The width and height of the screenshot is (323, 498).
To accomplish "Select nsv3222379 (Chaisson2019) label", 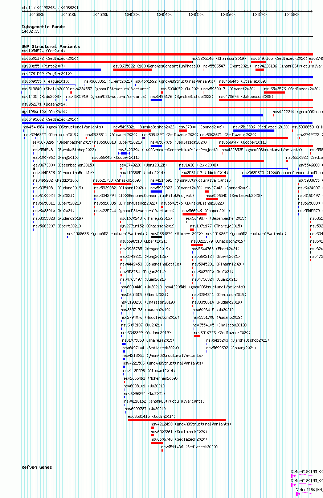I will click(x=218, y=241).
